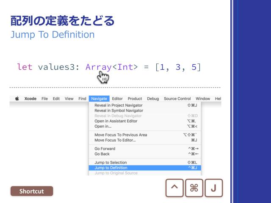Image resolution: width=271 pixels, height=203 pixels.
Task: Select Move Focus To Previous Area
Action: pos(121,135)
